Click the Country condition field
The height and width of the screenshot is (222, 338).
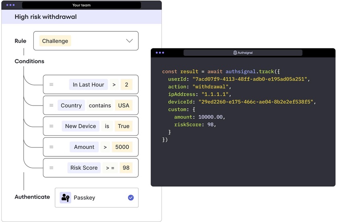pos(71,105)
